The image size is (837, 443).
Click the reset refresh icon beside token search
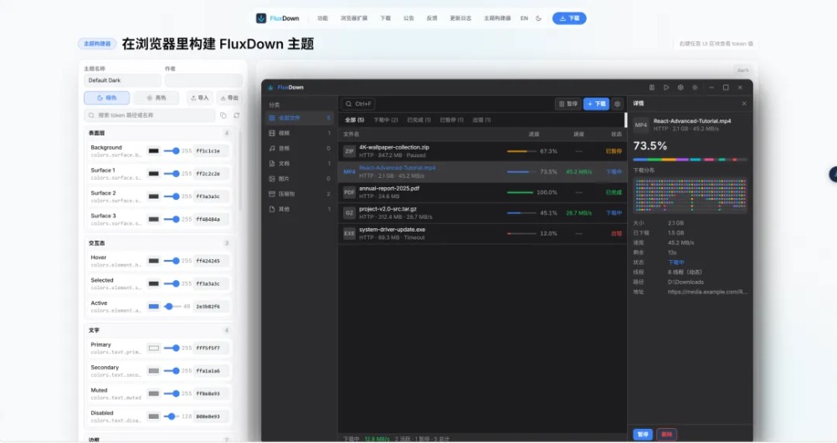237,115
